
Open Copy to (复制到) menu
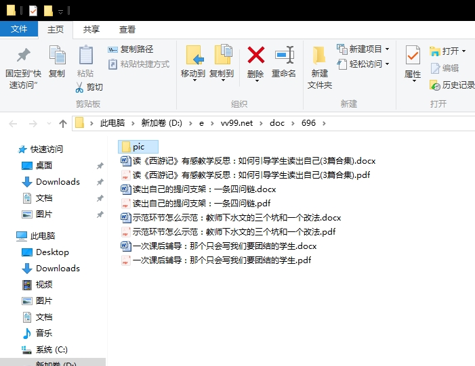point(222,64)
